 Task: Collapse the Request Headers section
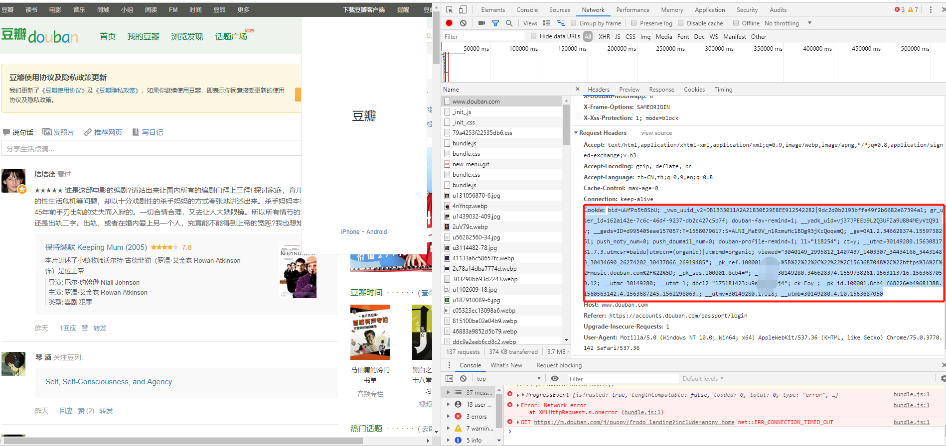click(x=576, y=133)
